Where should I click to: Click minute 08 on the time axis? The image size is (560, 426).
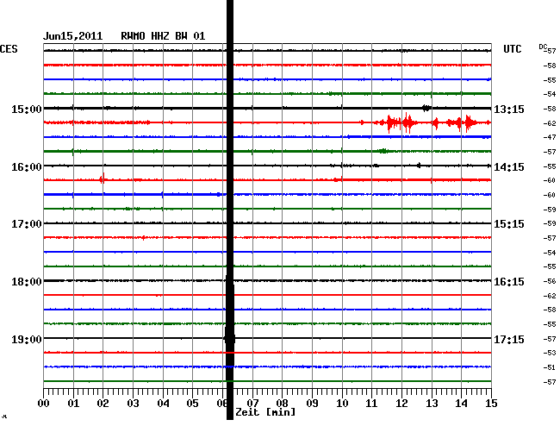click(x=282, y=404)
